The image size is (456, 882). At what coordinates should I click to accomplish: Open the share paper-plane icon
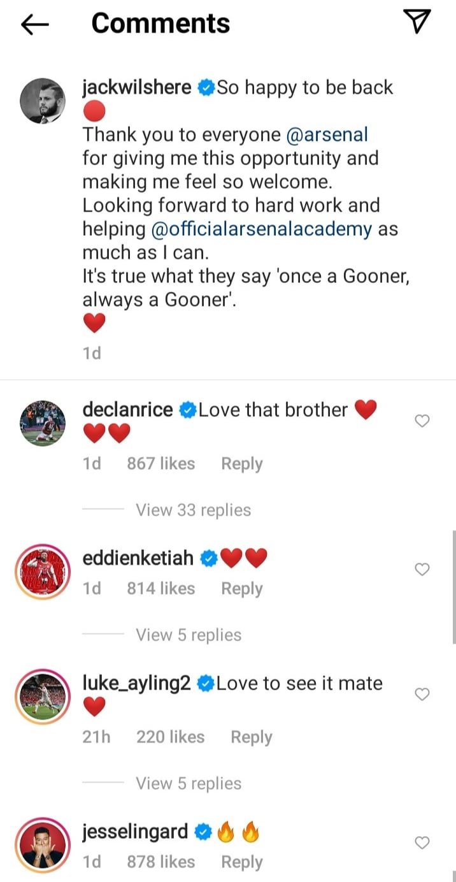[x=418, y=22]
